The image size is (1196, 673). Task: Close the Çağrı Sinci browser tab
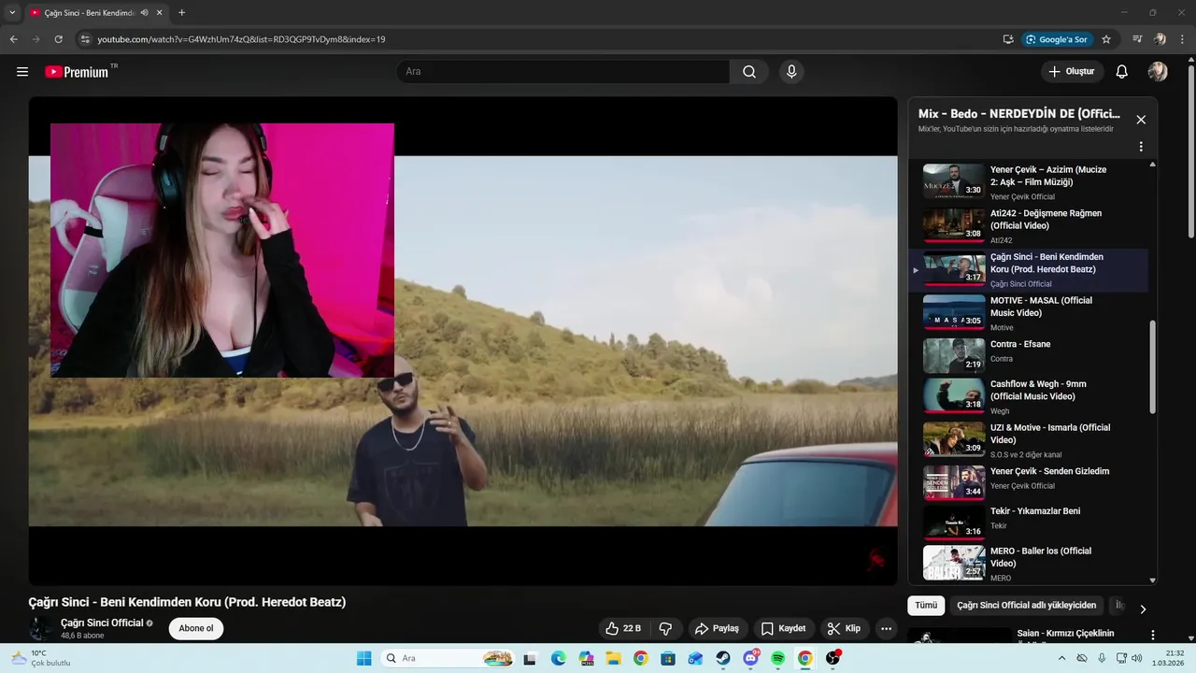[x=160, y=13]
